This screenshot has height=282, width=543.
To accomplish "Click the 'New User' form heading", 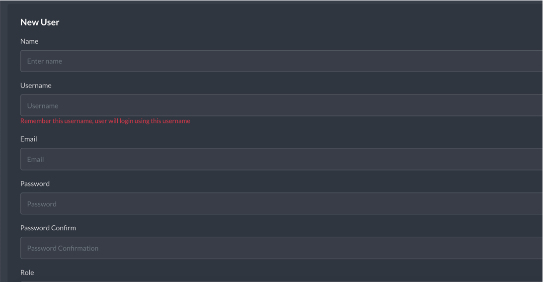I will tap(40, 22).
